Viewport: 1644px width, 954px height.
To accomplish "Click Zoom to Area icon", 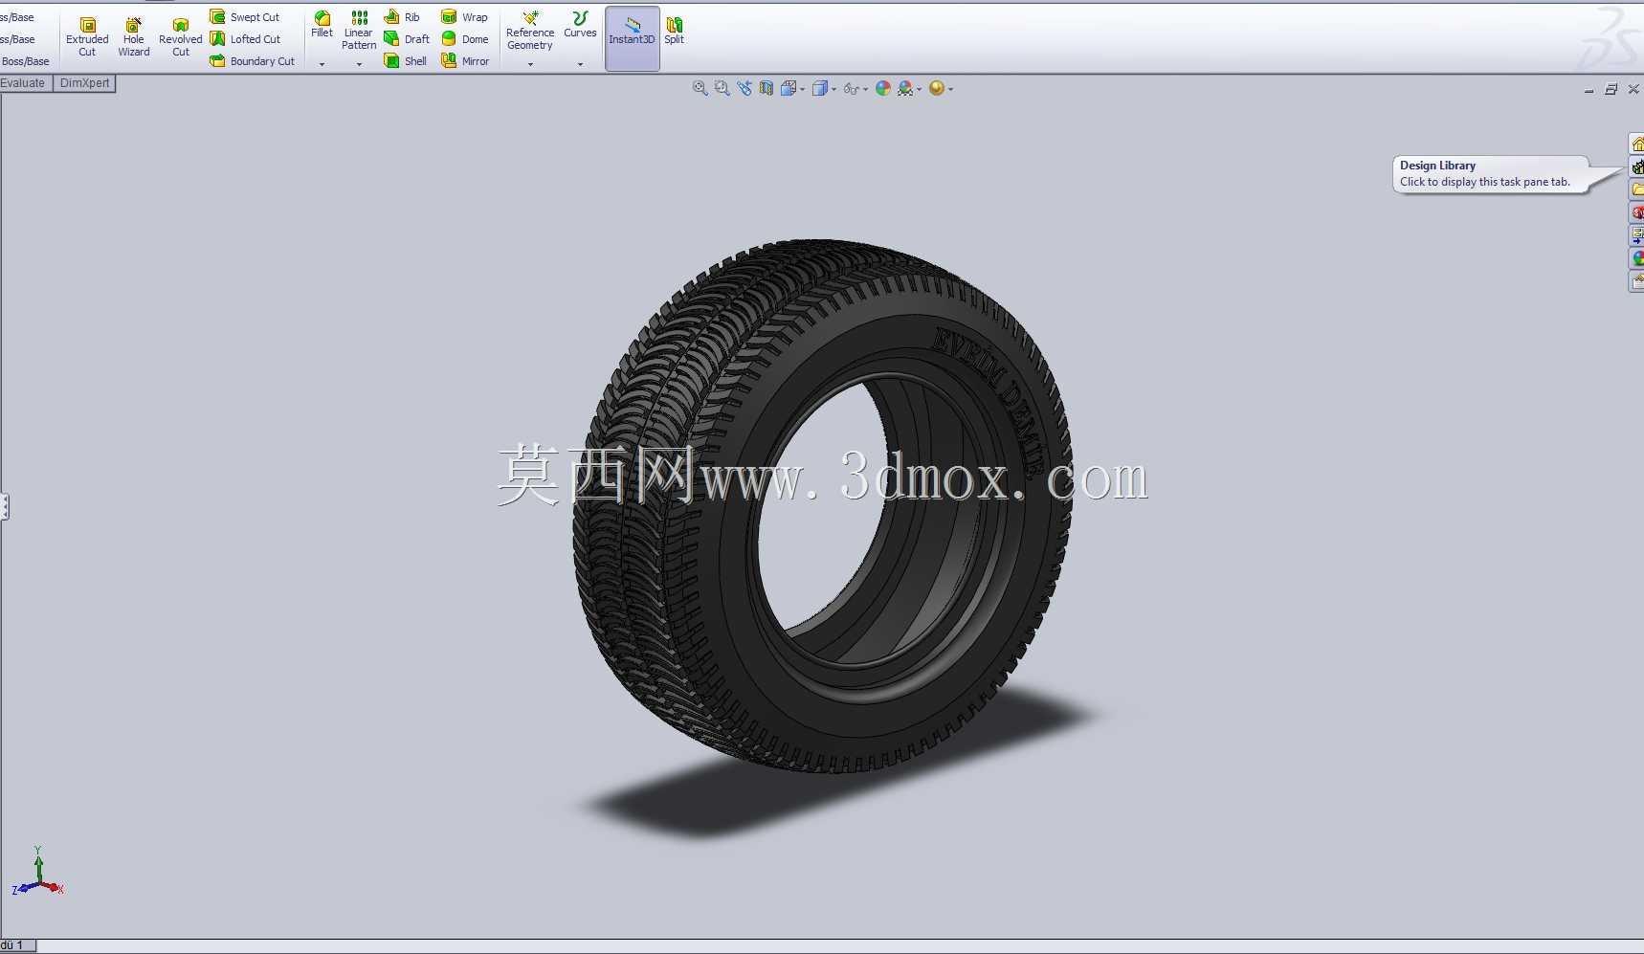I will point(722,88).
